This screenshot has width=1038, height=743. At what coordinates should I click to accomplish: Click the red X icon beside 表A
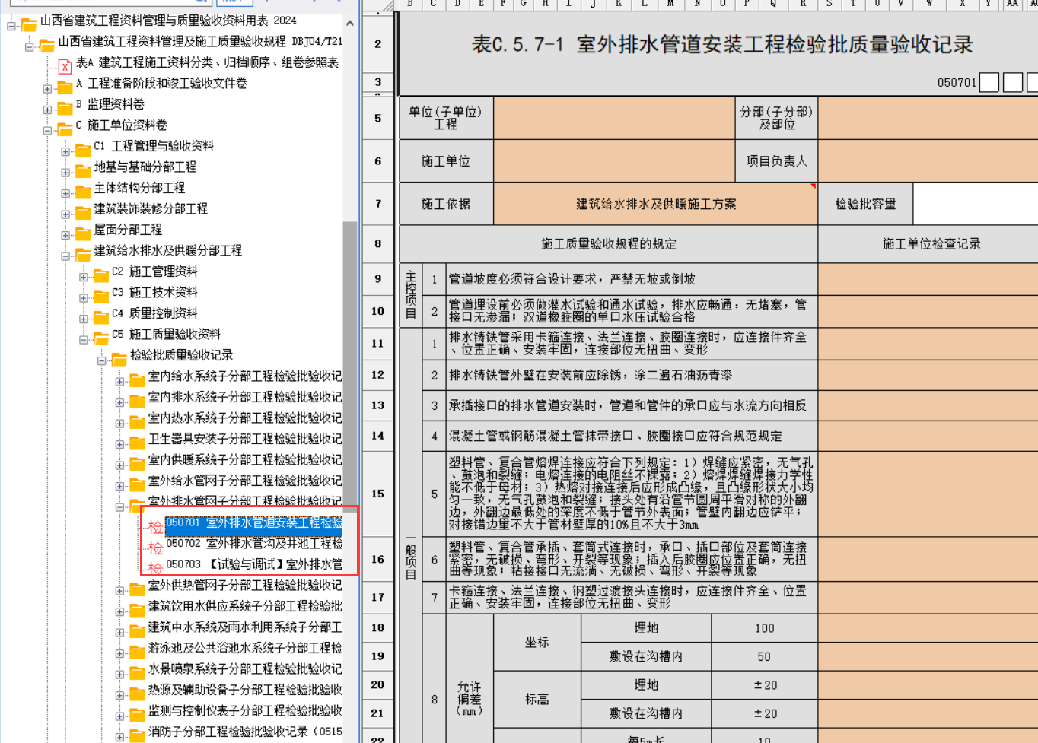pos(65,66)
